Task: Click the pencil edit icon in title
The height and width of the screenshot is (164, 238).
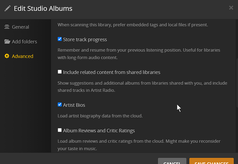Action: click(7, 8)
